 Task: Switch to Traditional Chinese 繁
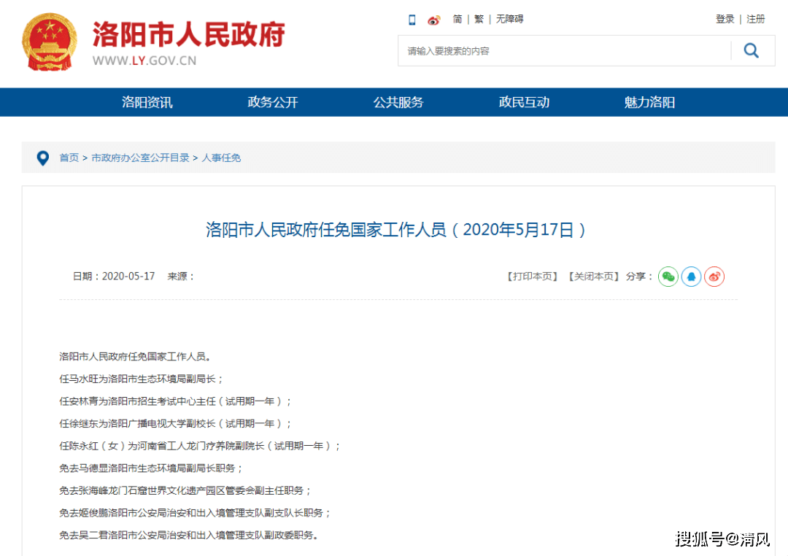478,19
